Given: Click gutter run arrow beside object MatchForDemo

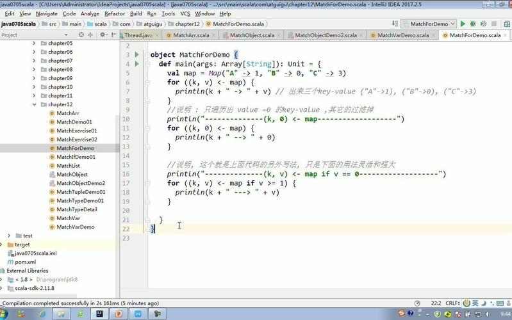Looking at the screenshot, I should (x=136, y=55).
